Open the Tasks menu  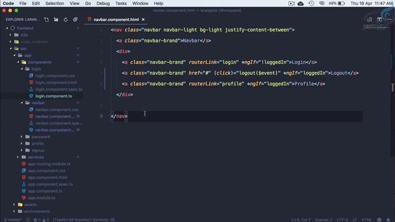[121, 3]
